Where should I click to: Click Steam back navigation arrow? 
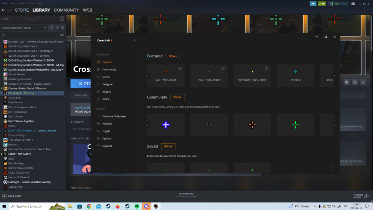(3, 10)
